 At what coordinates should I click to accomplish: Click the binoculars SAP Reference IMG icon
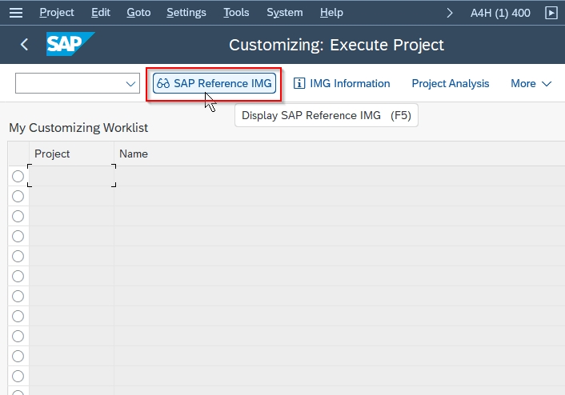(x=163, y=83)
